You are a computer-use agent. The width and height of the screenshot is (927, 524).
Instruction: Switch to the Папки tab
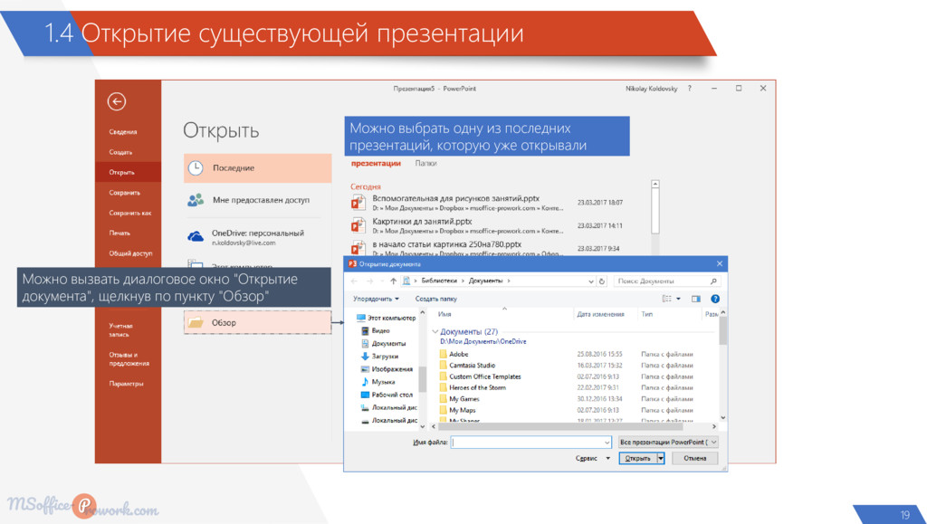(425, 163)
